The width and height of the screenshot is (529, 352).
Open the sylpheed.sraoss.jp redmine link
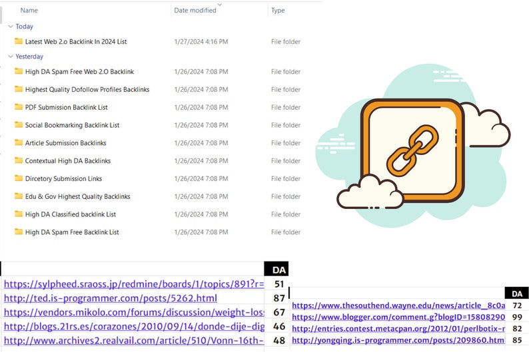134,284
